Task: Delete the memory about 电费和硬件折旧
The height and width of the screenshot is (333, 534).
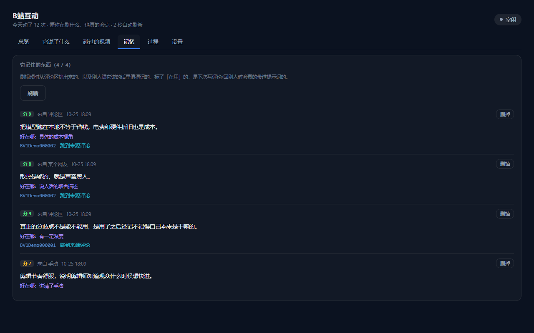Action: click(x=505, y=114)
